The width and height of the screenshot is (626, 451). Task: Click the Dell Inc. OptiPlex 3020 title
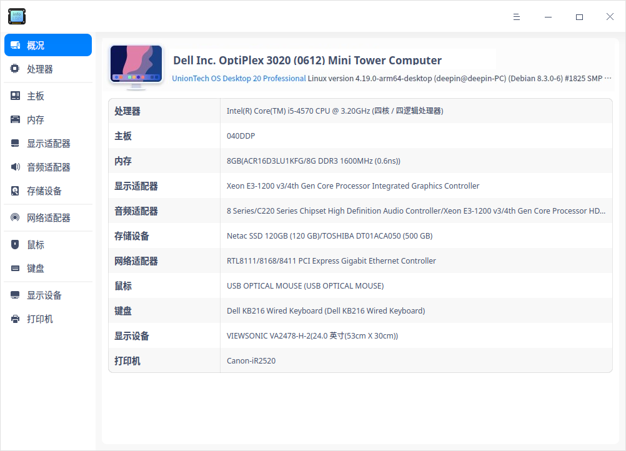(307, 60)
